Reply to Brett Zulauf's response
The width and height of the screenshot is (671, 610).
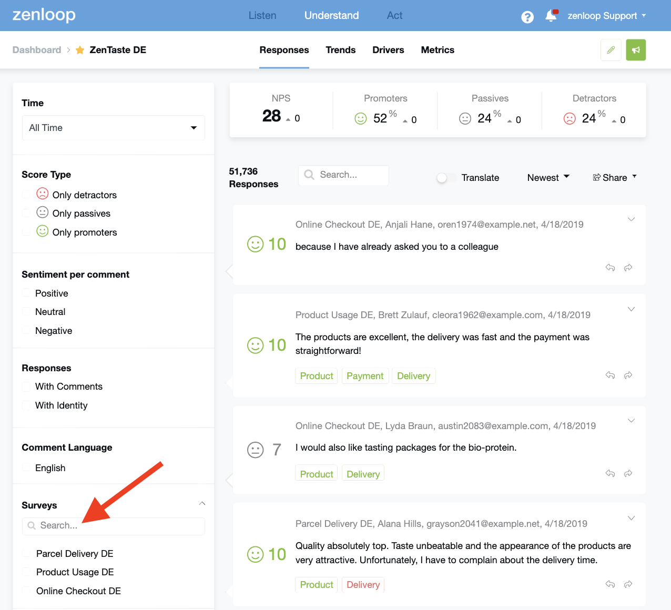coord(610,375)
